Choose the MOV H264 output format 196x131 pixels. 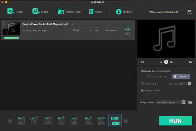click(61, 120)
